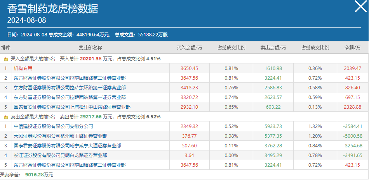The height and width of the screenshot is (181, 369).
Task: Click the 总成交量 55188.22万股 text
Action: coord(141,35)
